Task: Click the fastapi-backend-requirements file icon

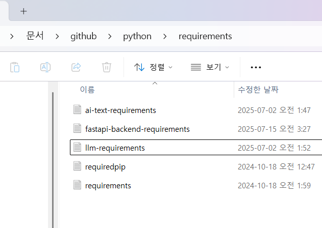Action: click(78, 129)
